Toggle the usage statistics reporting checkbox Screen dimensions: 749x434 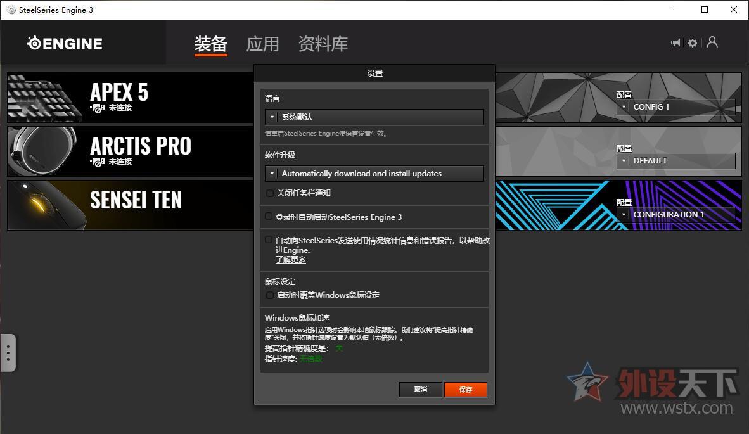(x=269, y=239)
